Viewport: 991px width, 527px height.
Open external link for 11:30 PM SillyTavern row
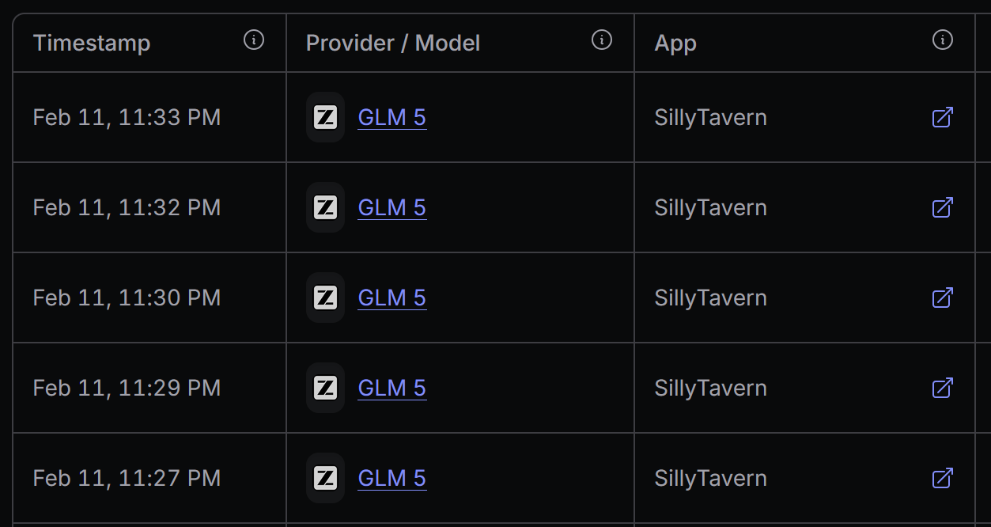pos(943,298)
